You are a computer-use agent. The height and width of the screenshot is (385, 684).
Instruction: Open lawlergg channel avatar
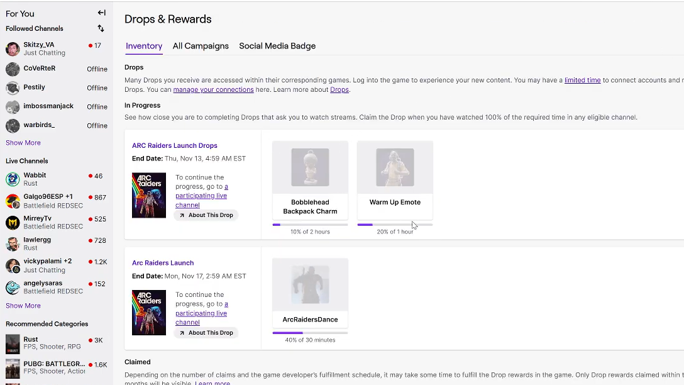point(13,243)
